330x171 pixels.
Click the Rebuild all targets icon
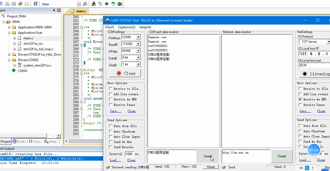coord(14,4)
